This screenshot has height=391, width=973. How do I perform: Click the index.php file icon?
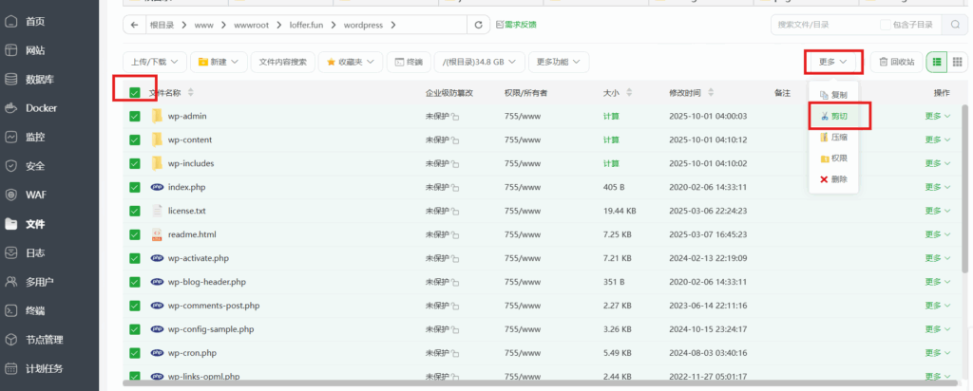tap(157, 187)
